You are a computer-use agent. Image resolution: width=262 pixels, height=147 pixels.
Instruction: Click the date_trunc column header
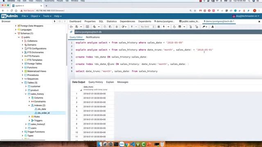(x=98, y=88)
